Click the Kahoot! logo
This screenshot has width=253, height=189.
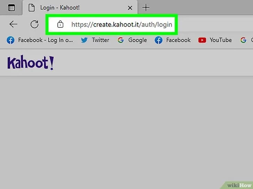(31, 63)
